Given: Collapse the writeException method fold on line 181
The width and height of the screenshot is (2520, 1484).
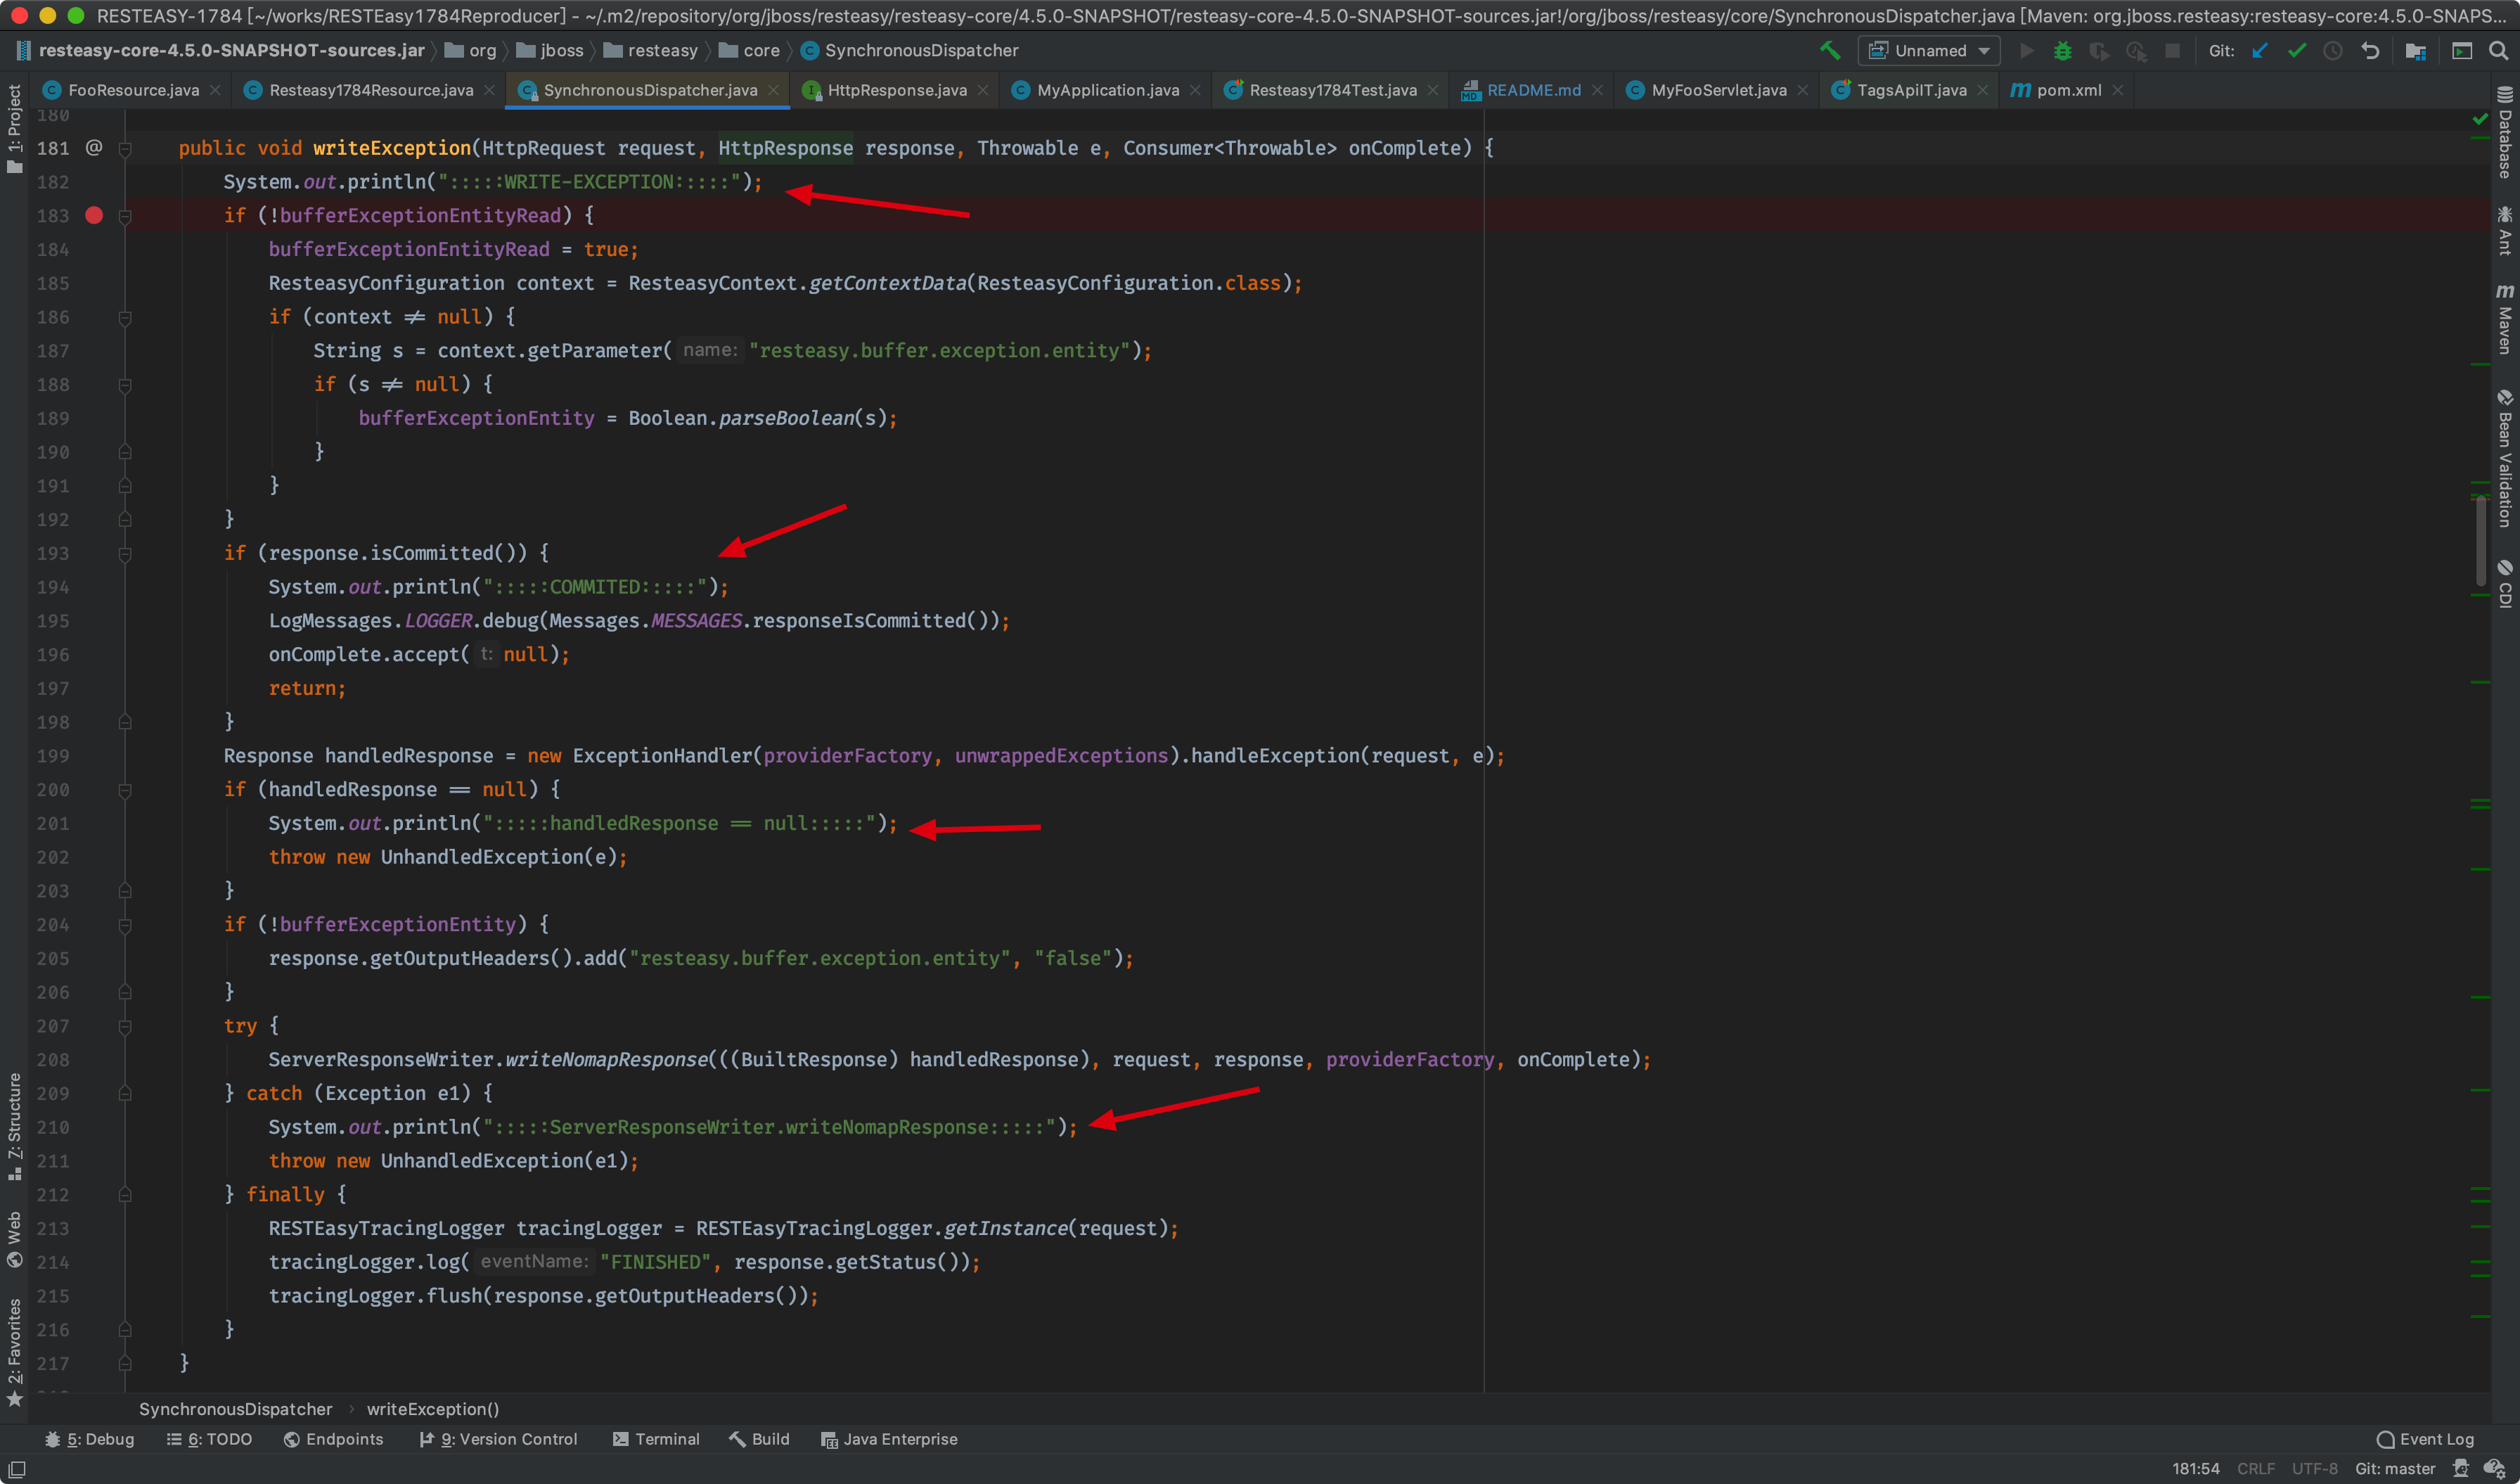Looking at the screenshot, I should (125, 148).
